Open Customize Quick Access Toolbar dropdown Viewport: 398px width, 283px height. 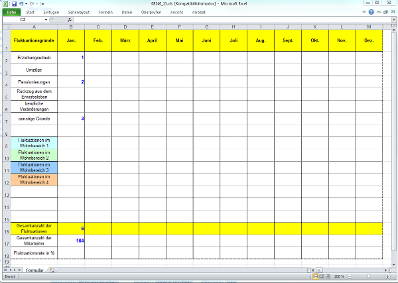pyautogui.click(x=42, y=4)
